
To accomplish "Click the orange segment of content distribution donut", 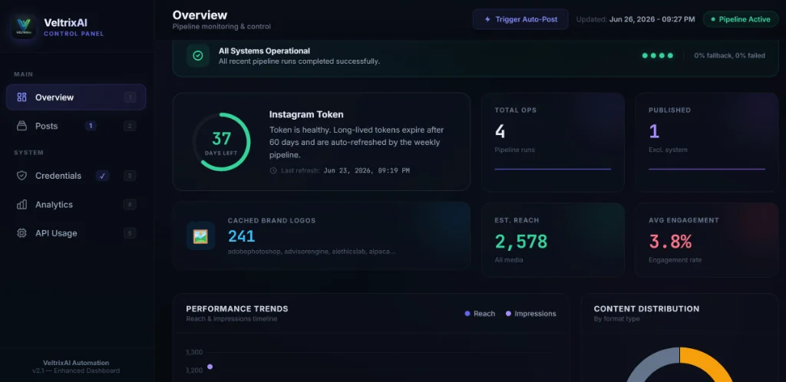I will click(x=709, y=364).
